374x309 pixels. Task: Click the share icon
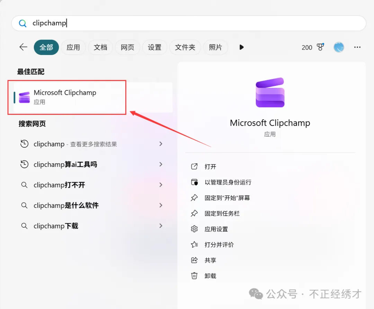194,260
